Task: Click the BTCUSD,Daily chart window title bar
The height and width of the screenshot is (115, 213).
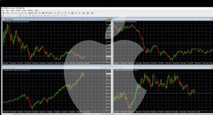Action: point(56,19)
